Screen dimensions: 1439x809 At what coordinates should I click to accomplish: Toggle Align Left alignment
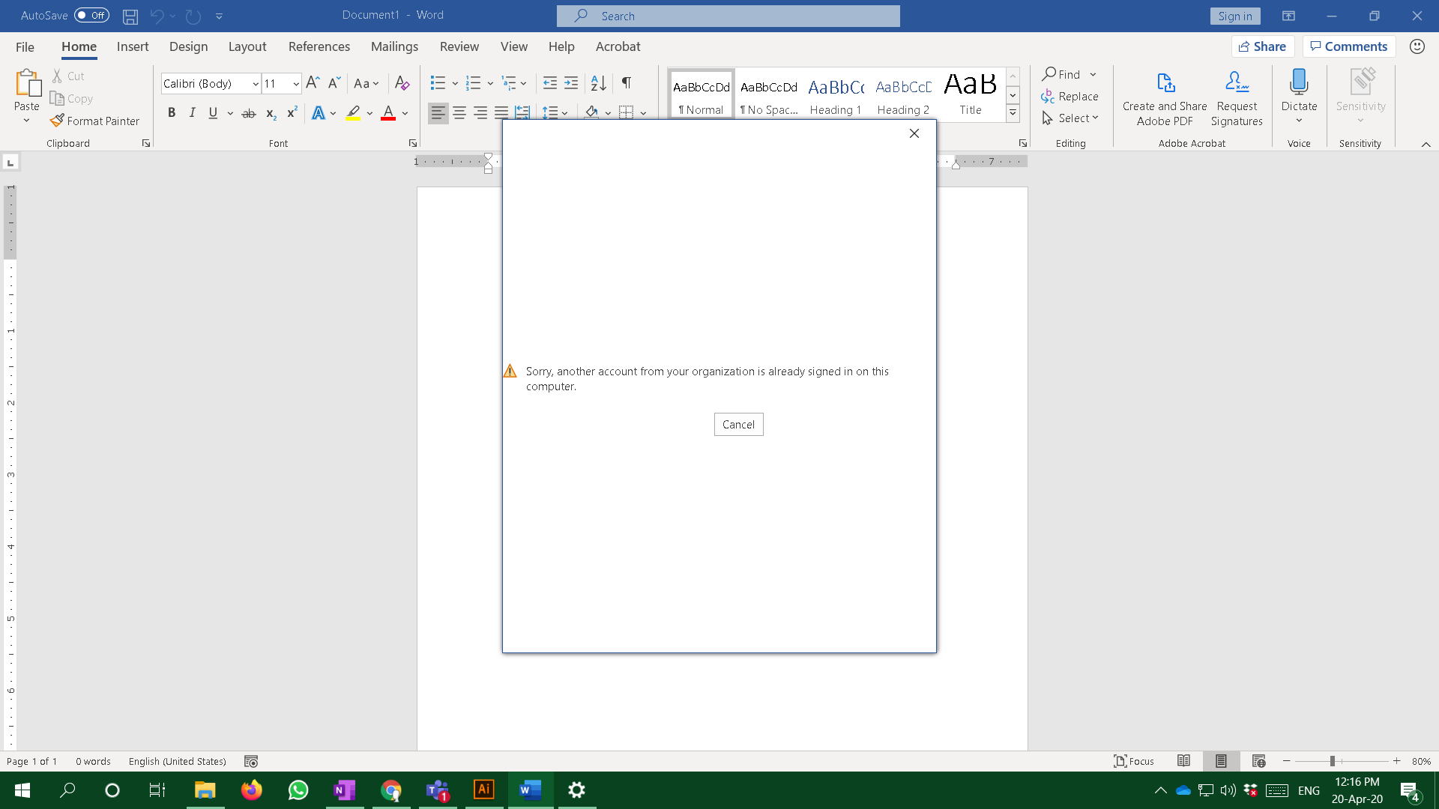point(438,113)
